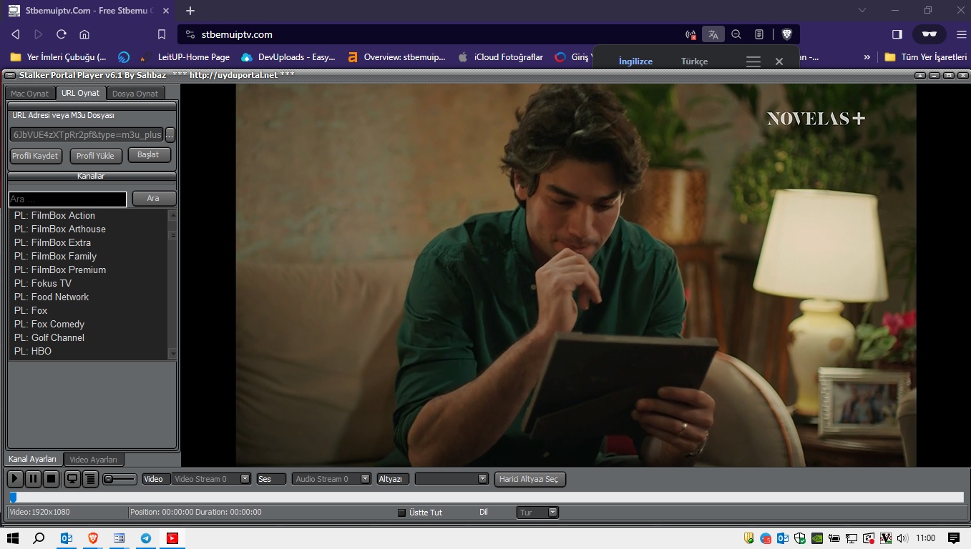Screen dimensions: 971x549
Task: Open the Tüm Yer İşaretleri folder
Action: tap(926, 57)
